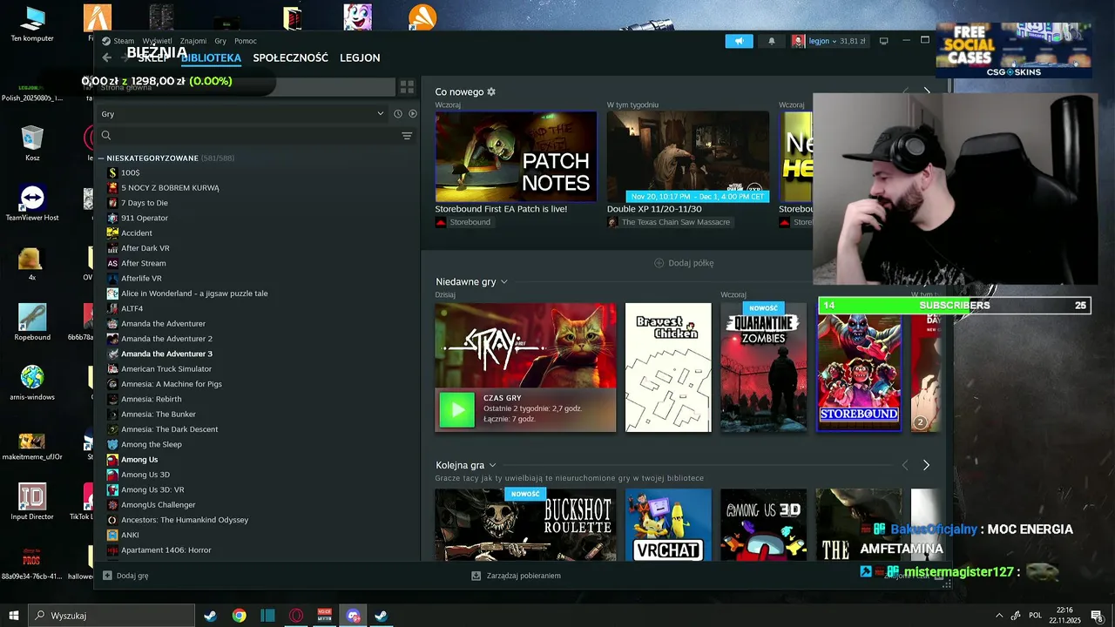Select Ancestors: The Humankind Odyssey

pyautogui.click(x=185, y=520)
